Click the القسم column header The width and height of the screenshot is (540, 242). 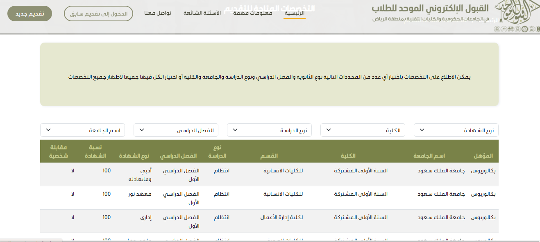(x=269, y=156)
